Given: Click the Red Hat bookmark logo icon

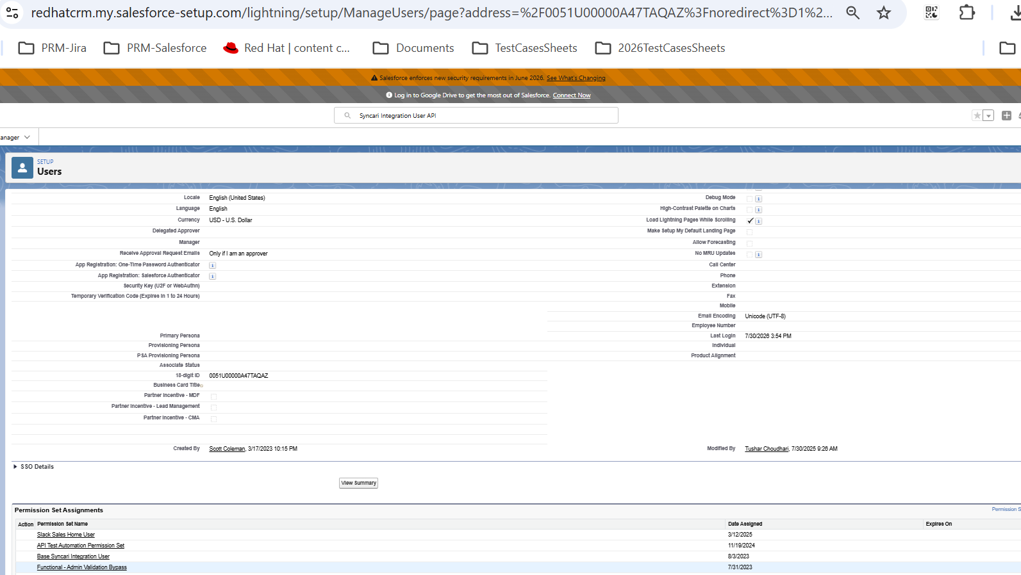Looking at the screenshot, I should coord(231,48).
